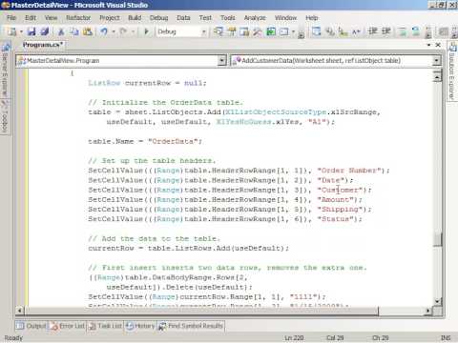The width and height of the screenshot is (458, 343).
Task: Open the Refactor menu
Action: click(x=78, y=18)
